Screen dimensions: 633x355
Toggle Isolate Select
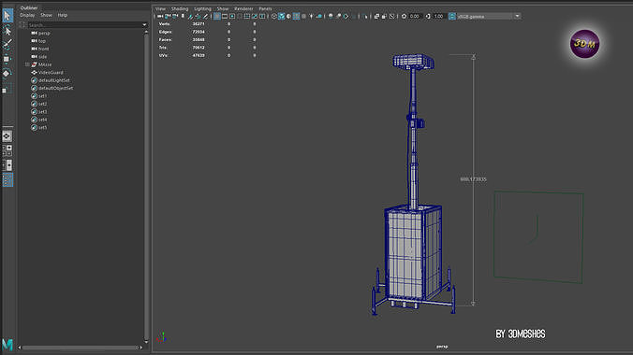366,16
